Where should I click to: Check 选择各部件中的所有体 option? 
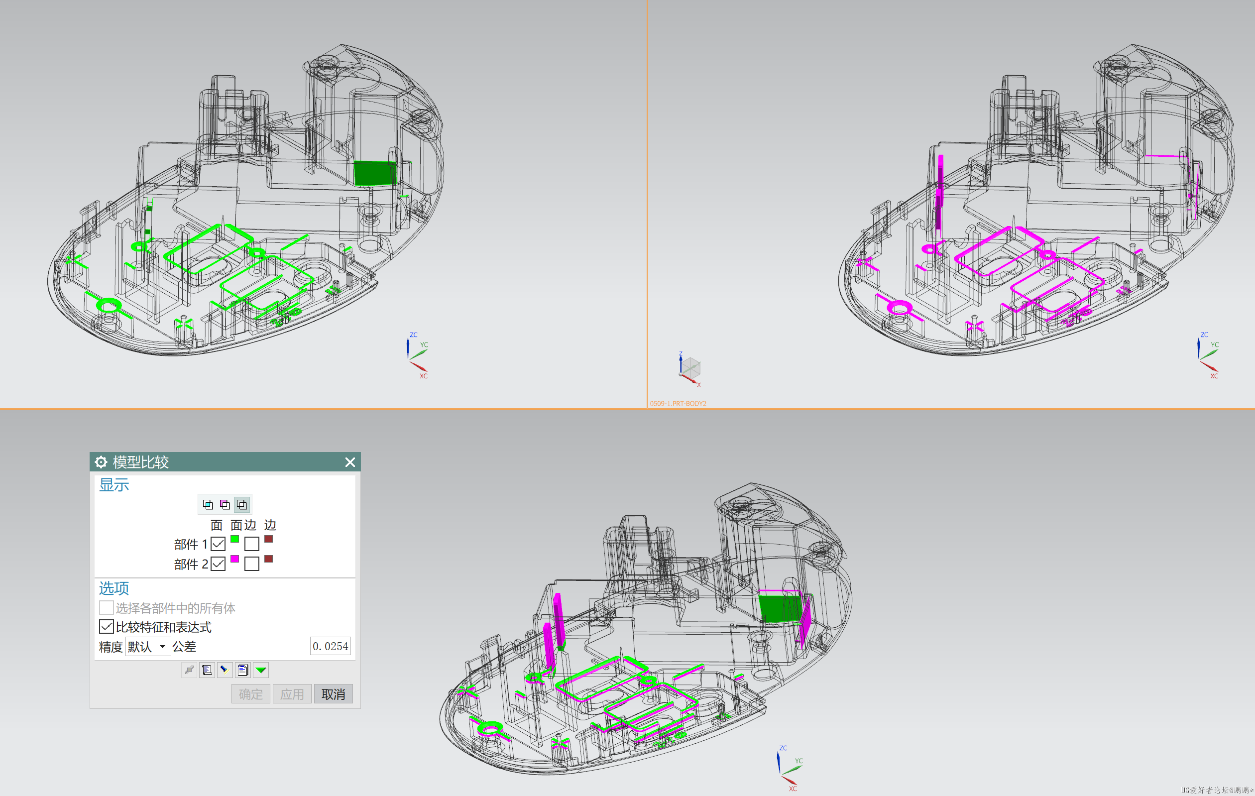(x=107, y=607)
